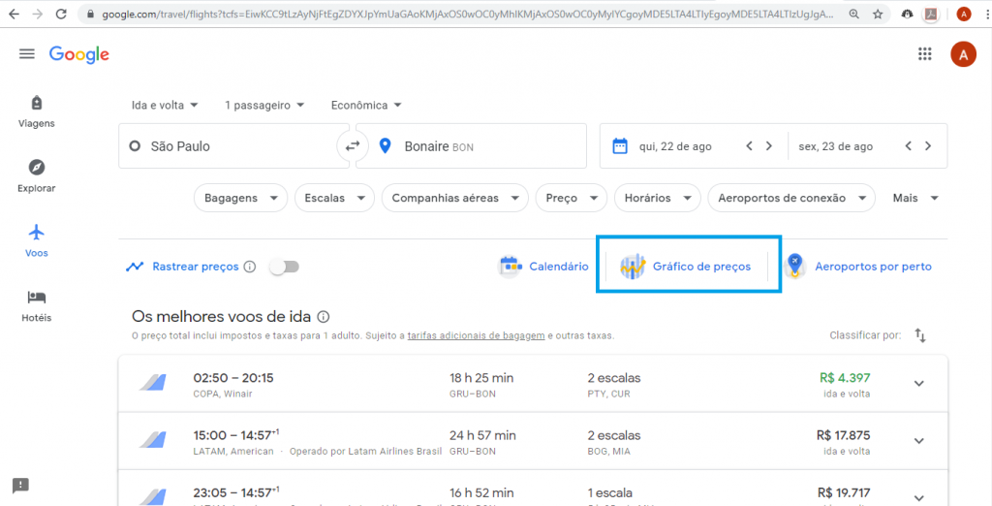Click the sex, 23 de ago return date
The image size is (992, 506).
tap(835, 146)
